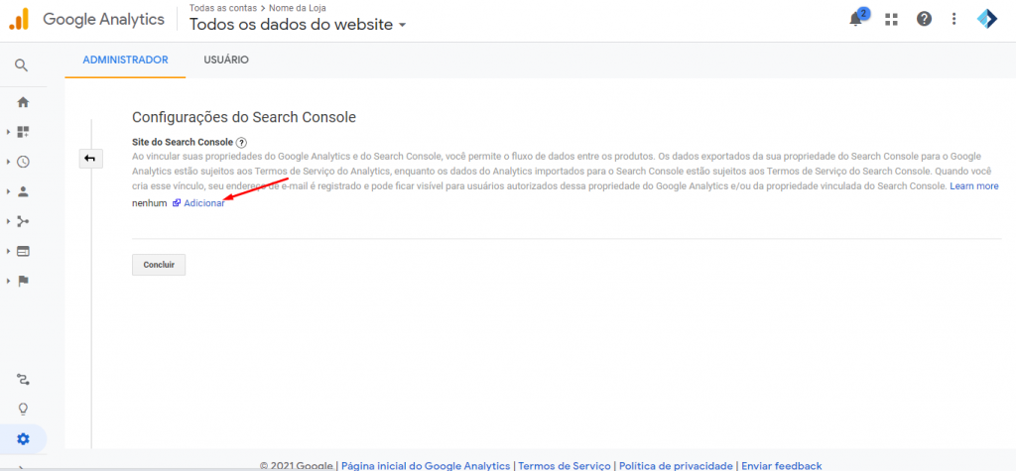Open Attribution icon in lower sidebar
Screen dimensions: 1016x471
(x=23, y=379)
